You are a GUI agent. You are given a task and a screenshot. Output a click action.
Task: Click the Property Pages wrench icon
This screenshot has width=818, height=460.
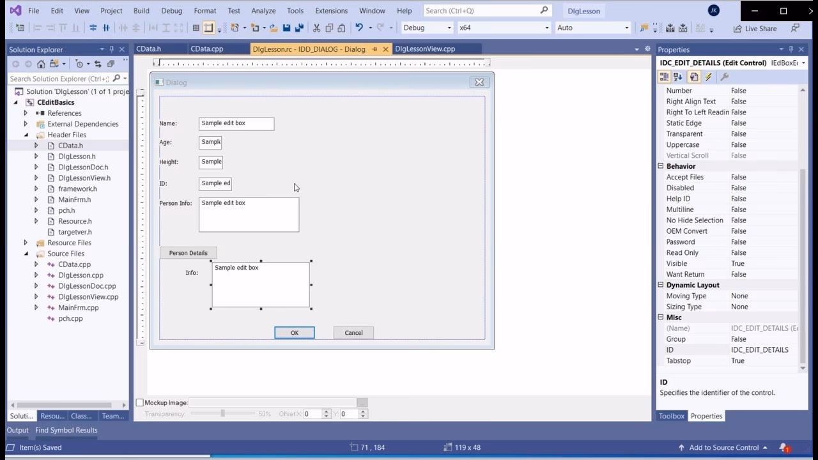click(724, 77)
